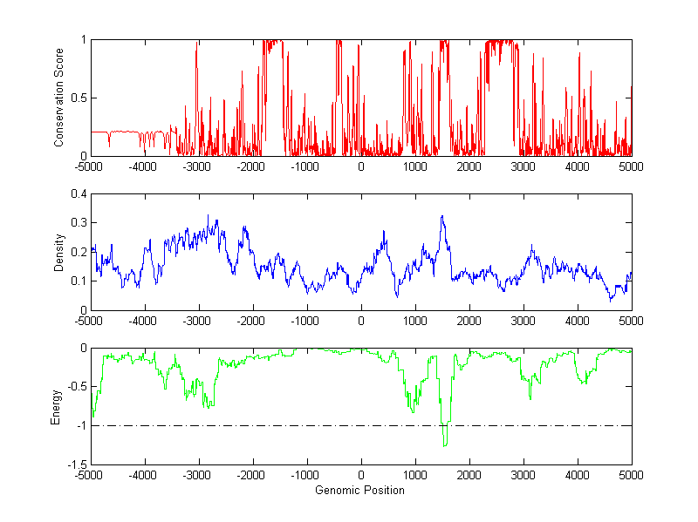Click the 5000 tick label under Energy plot
This screenshot has height=522, width=698.
(631, 476)
